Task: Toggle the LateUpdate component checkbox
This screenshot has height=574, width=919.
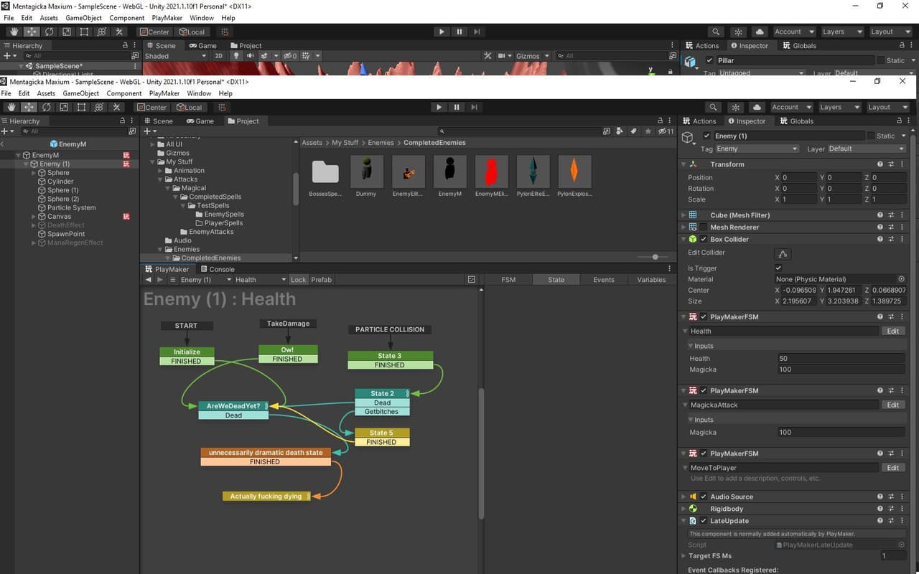Action: coord(704,521)
